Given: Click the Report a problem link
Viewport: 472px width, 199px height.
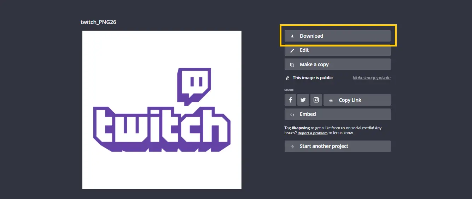Looking at the screenshot, I should tap(313, 133).
